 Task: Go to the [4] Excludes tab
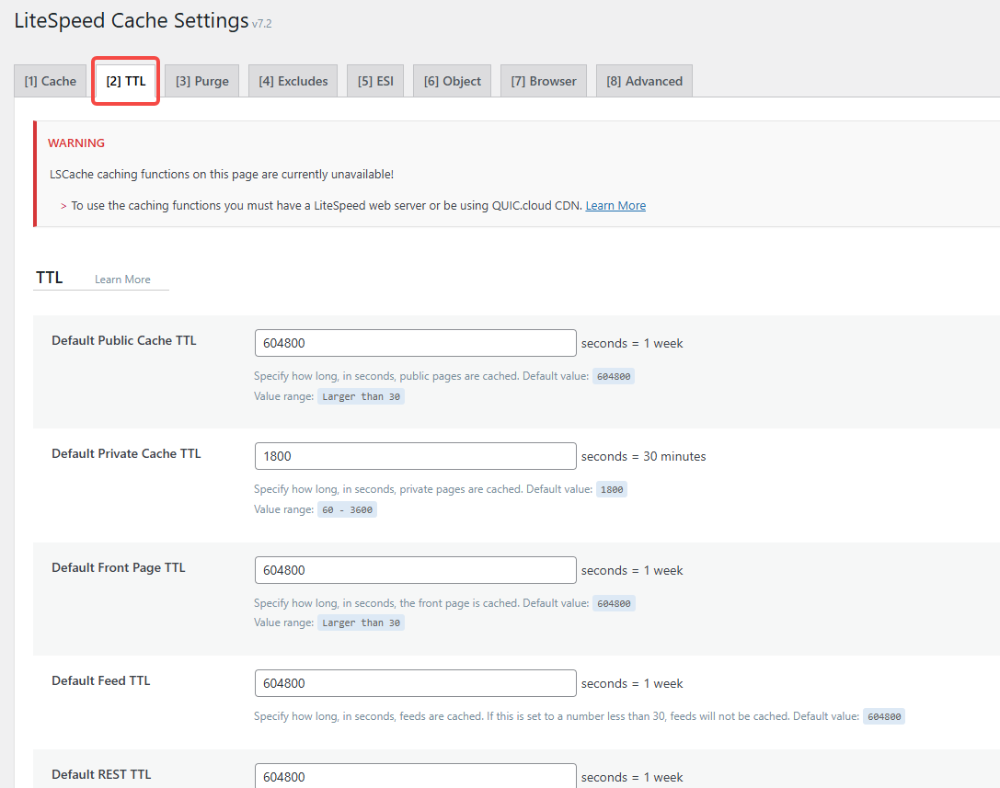tap(293, 81)
